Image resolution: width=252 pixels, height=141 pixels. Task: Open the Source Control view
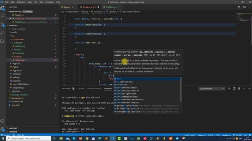3,24
